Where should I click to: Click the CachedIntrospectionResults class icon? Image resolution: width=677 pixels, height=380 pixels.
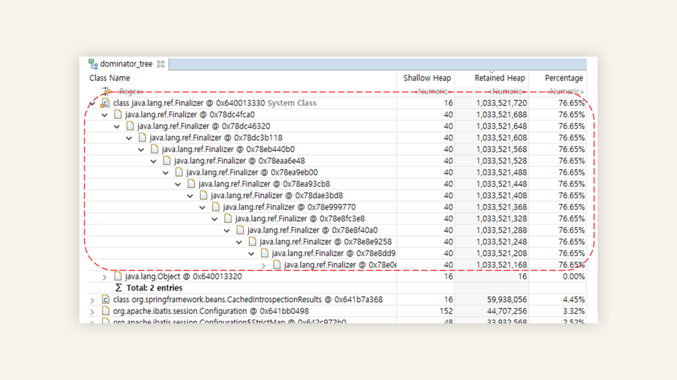pos(105,299)
